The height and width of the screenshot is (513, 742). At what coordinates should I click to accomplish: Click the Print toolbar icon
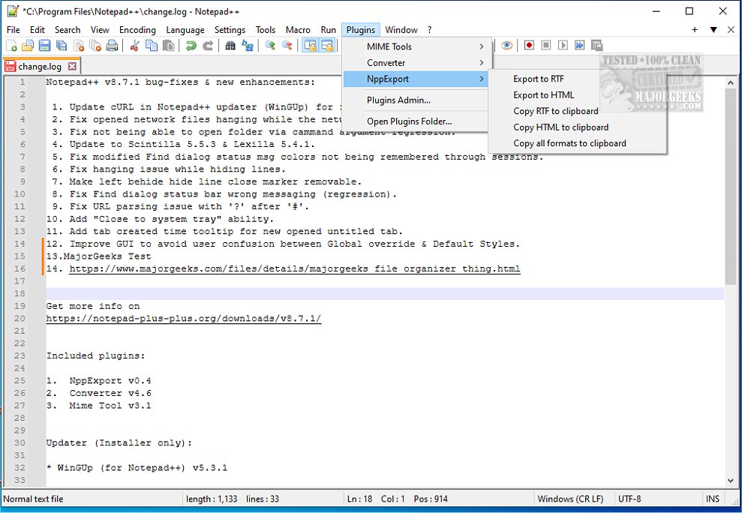[112, 46]
